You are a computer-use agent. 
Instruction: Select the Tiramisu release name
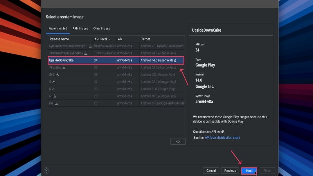[x=55, y=67]
